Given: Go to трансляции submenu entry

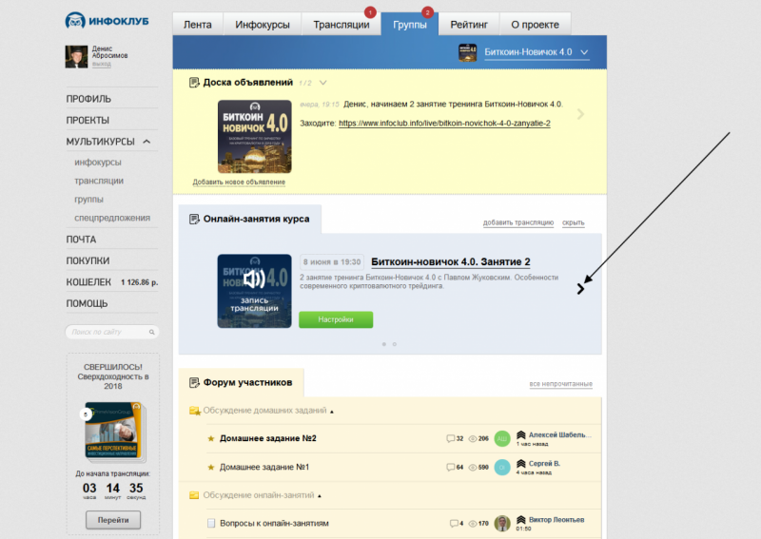Looking at the screenshot, I should click(x=99, y=181).
